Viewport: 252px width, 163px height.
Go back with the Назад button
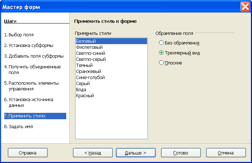tap(93, 153)
